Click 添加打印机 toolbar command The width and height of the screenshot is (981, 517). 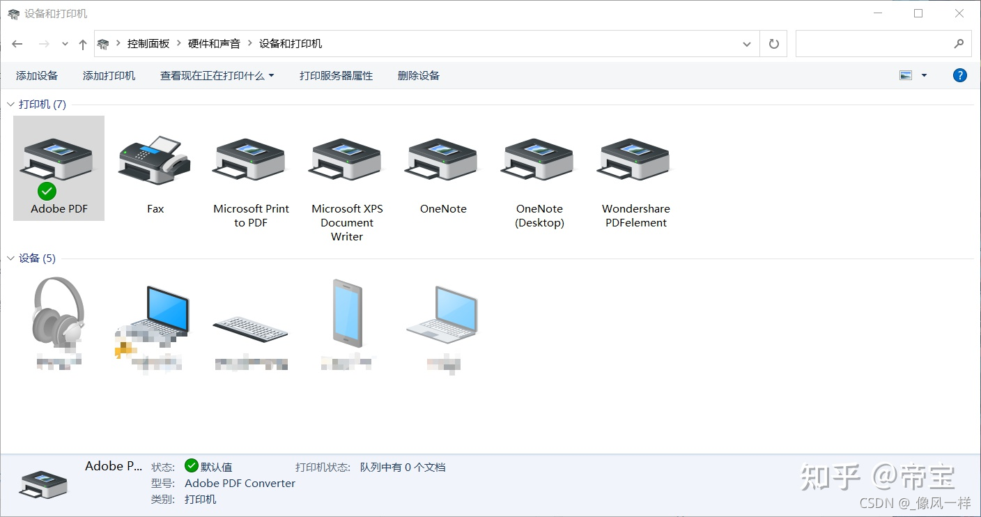pyautogui.click(x=109, y=75)
